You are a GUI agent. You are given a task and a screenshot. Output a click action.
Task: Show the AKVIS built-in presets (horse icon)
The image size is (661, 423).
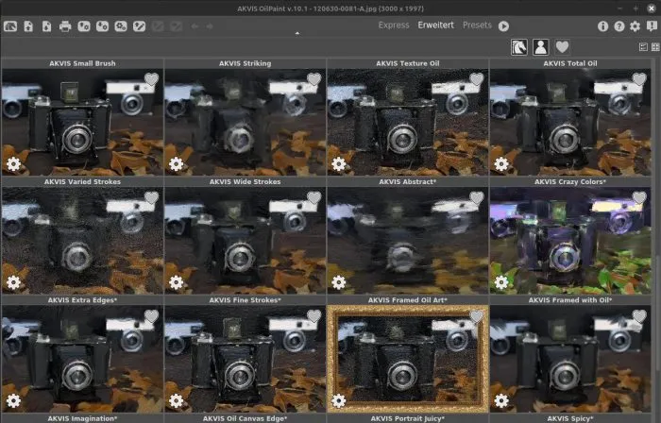[519, 46]
